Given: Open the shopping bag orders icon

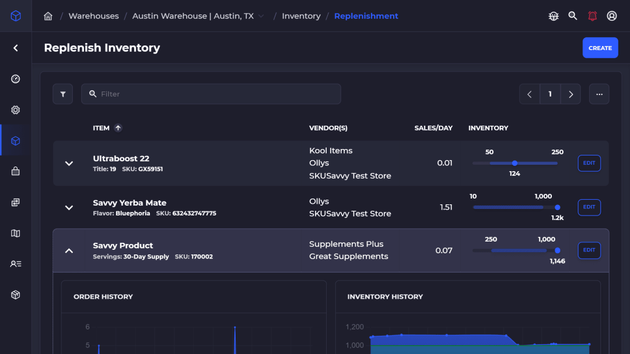Looking at the screenshot, I should [16, 172].
